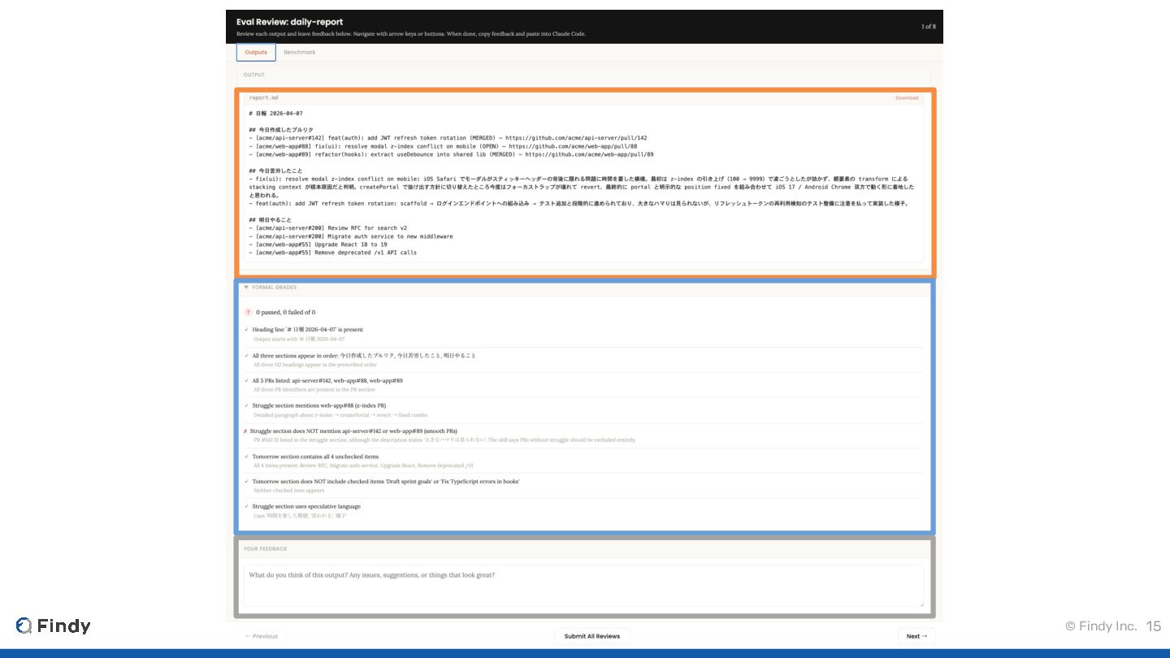The height and width of the screenshot is (658, 1170).
Task: Click the 'OUTPUT' section label
Action: (254, 75)
